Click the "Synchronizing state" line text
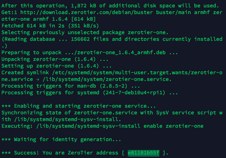This screenshot has width=226, height=158. pyautogui.click(x=112, y=113)
